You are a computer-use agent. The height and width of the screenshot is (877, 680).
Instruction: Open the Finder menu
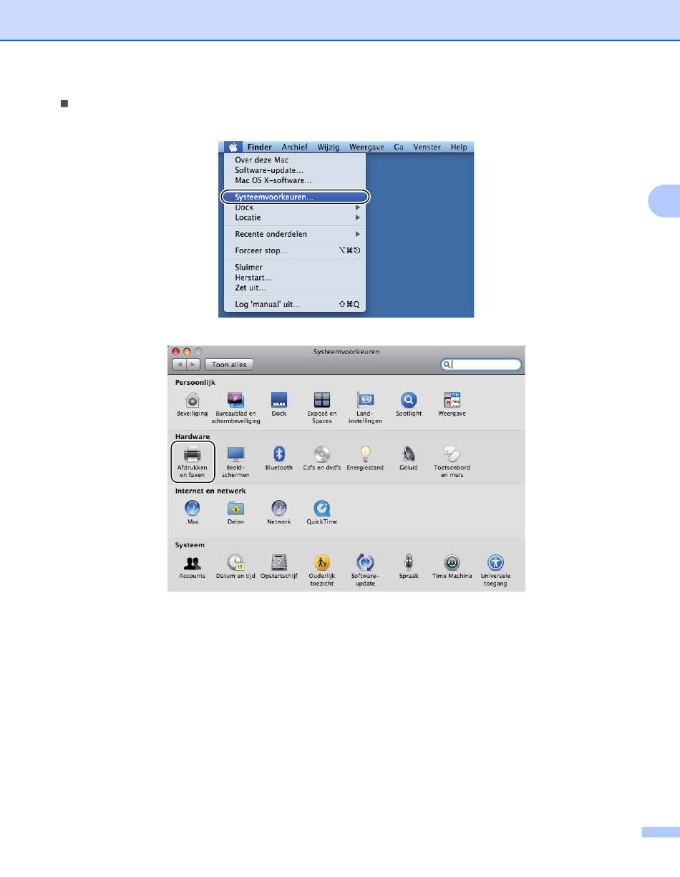click(260, 147)
